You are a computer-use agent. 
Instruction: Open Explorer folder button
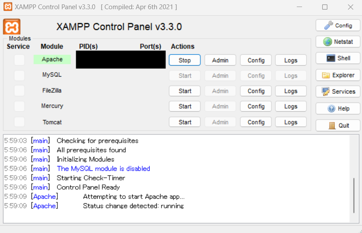pos(337,75)
